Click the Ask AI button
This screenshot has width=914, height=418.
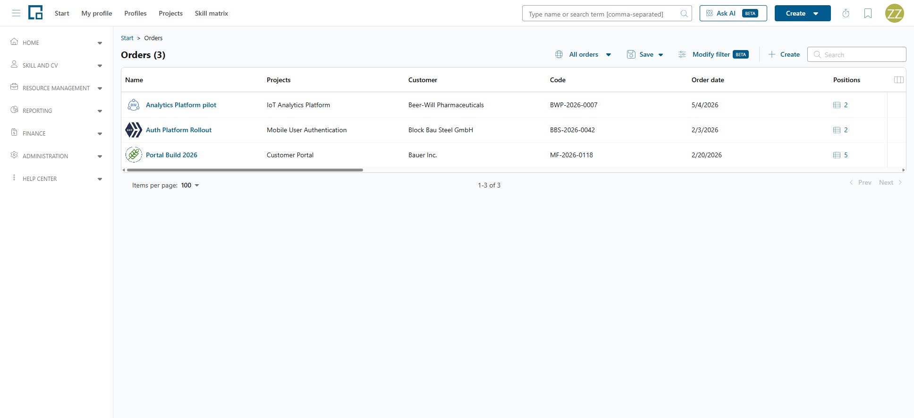[733, 13]
